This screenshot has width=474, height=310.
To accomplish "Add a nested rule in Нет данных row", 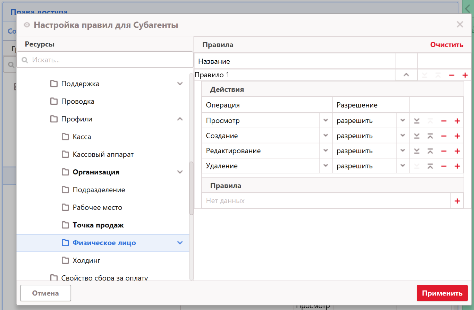I will [457, 201].
